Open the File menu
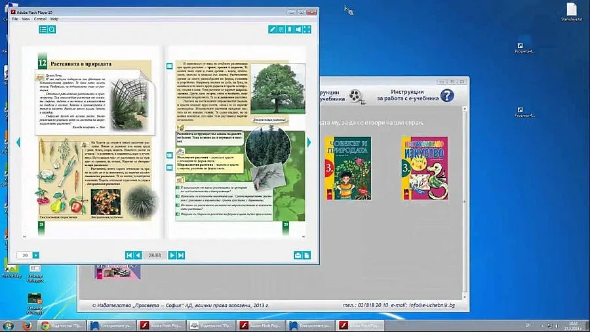 click(x=15, y=19)
